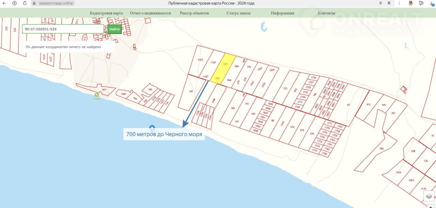
Task: Open the extensions puzzle icon
Action: point(421,3)
